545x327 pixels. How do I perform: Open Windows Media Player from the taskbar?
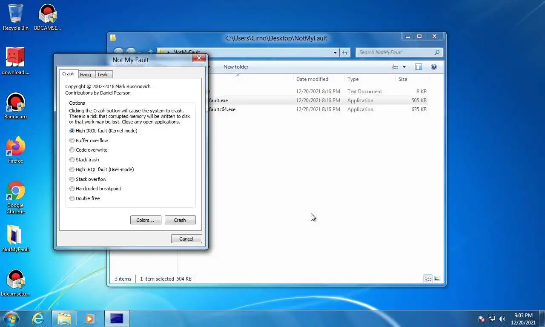[x=89, y=318]
